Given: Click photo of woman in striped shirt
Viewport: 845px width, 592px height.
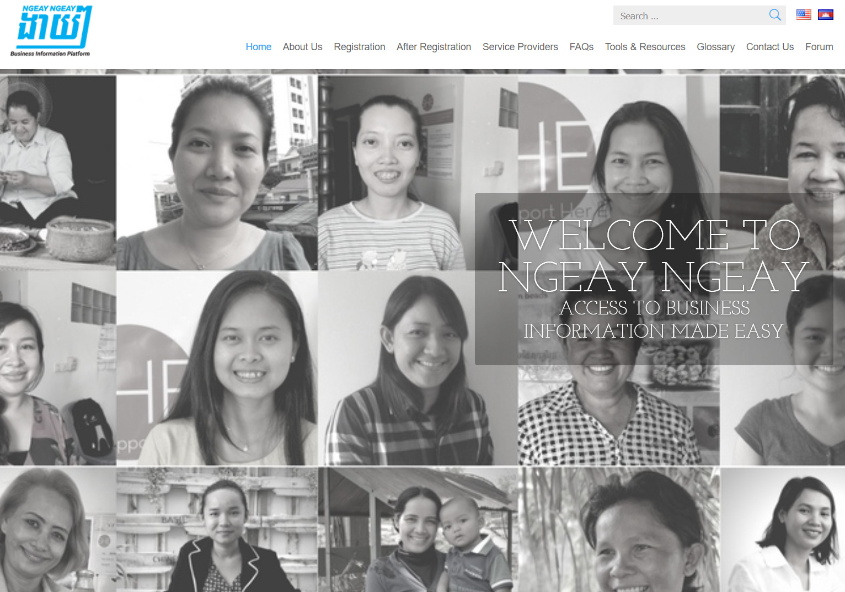Looking at the screenshot, I should [x=418, y=173].
